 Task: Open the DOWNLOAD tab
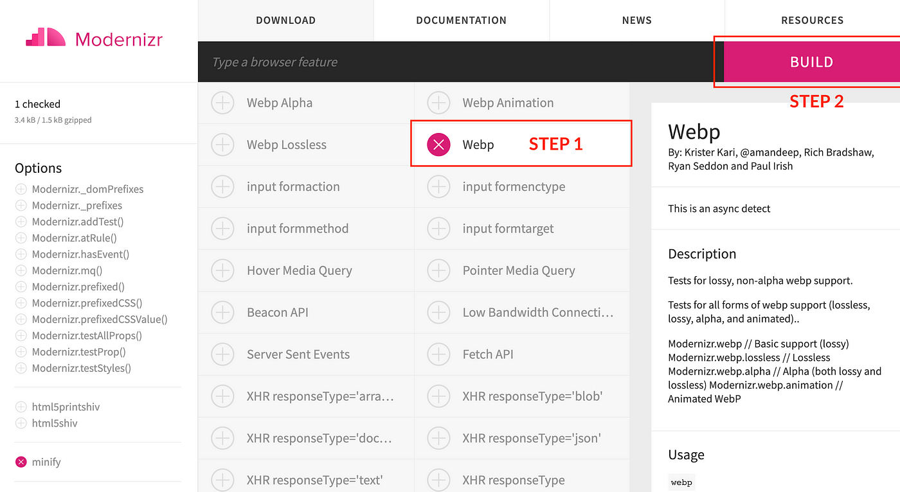click(285, 21)
